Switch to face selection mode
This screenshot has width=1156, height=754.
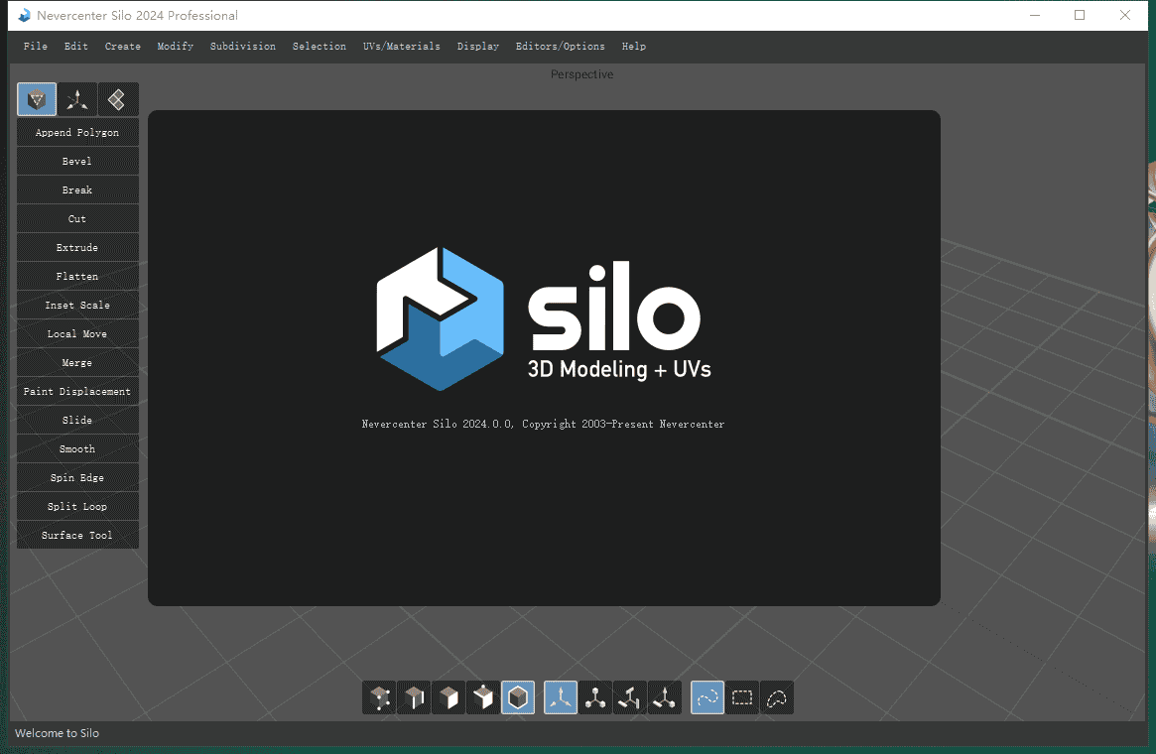[x=449, y=698]
